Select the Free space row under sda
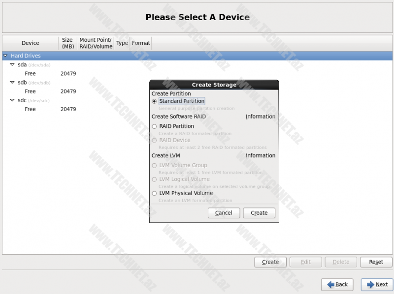Image resolution: width=394 pixels, height=294 pixels. coord(31,74)
